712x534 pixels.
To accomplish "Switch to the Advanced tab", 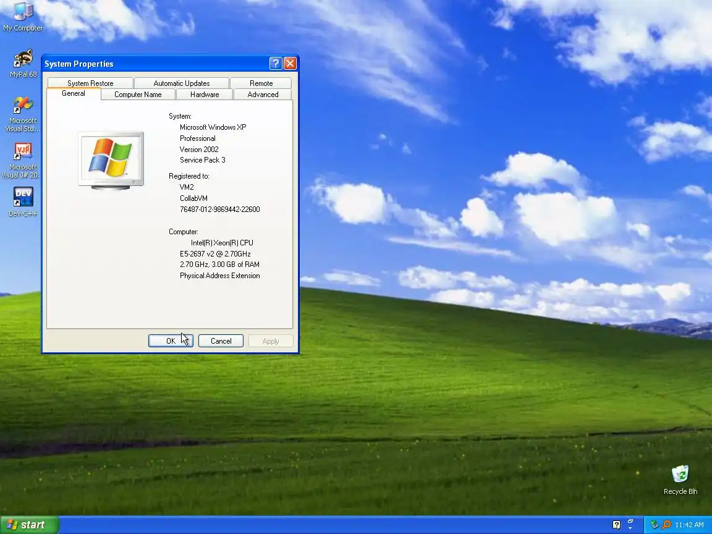I will [263, 95].
